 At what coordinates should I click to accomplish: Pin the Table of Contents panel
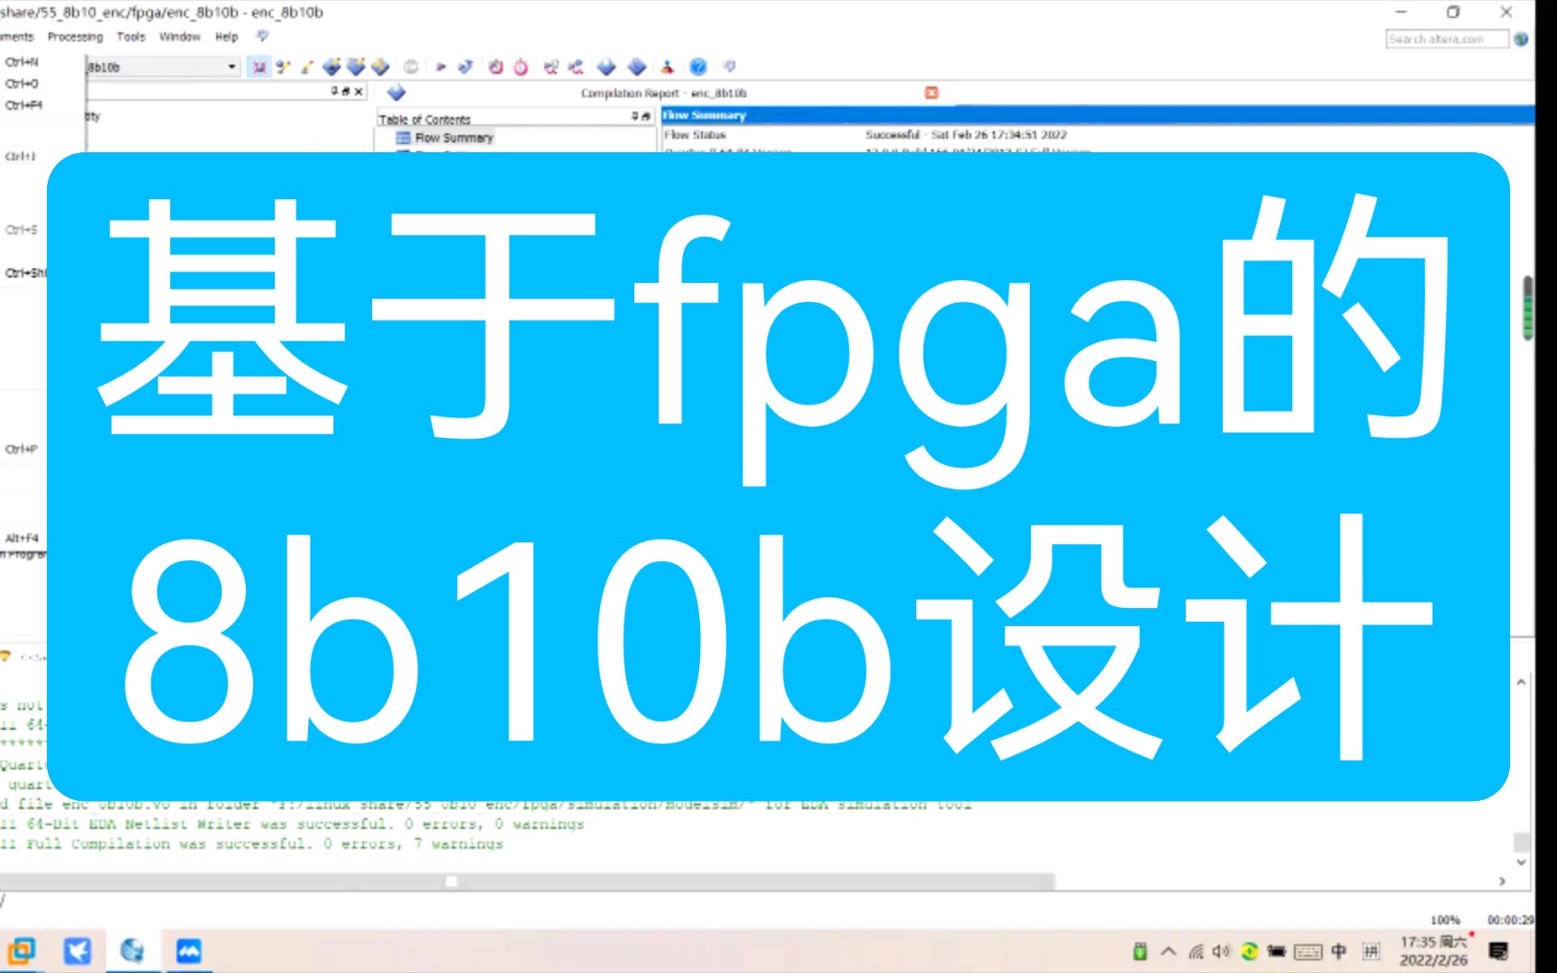coord(635,116)
